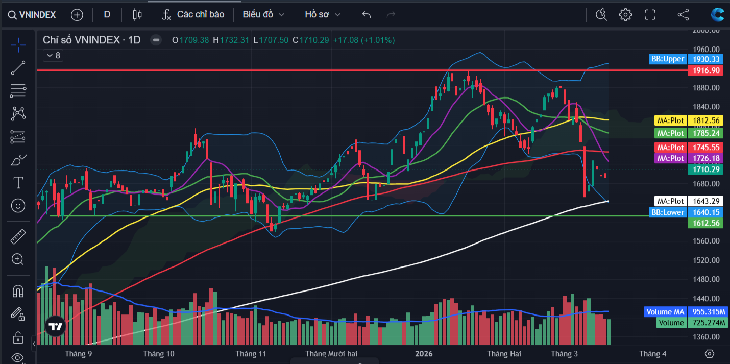Toggle lock all drawings padlock
Viewport: 730px width, 364px height.
click(x=18, y=337)
